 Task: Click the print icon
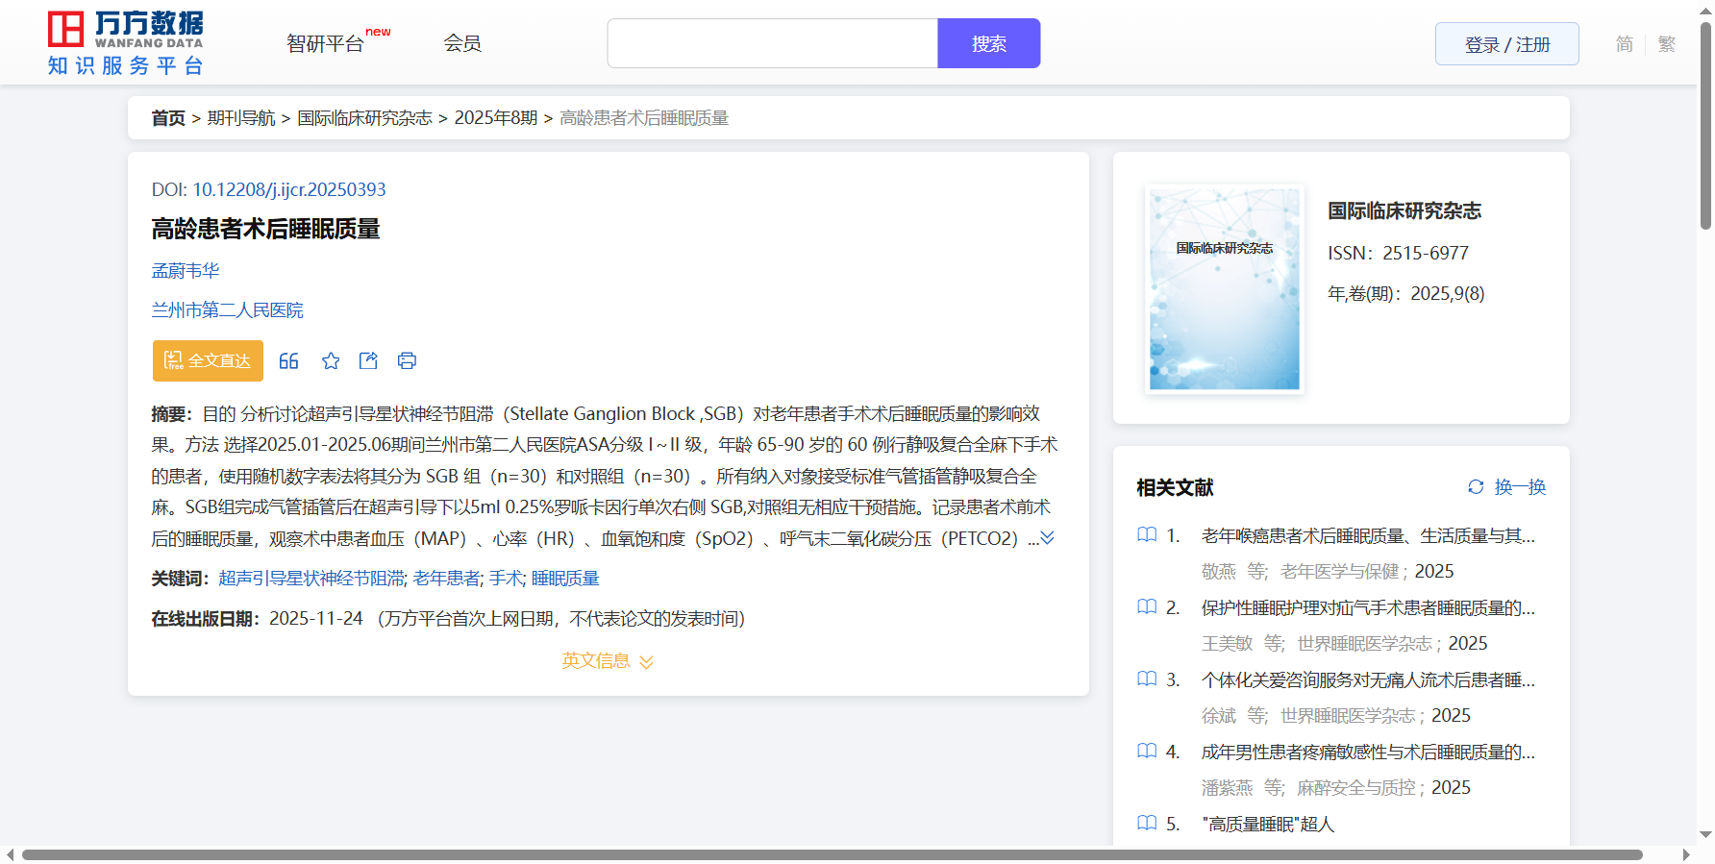[x=407, y=361]
